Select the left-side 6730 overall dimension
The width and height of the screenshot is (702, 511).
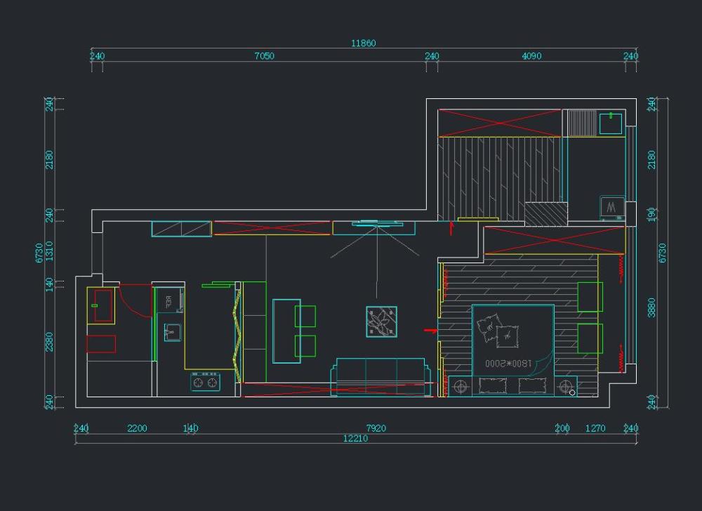40,253
